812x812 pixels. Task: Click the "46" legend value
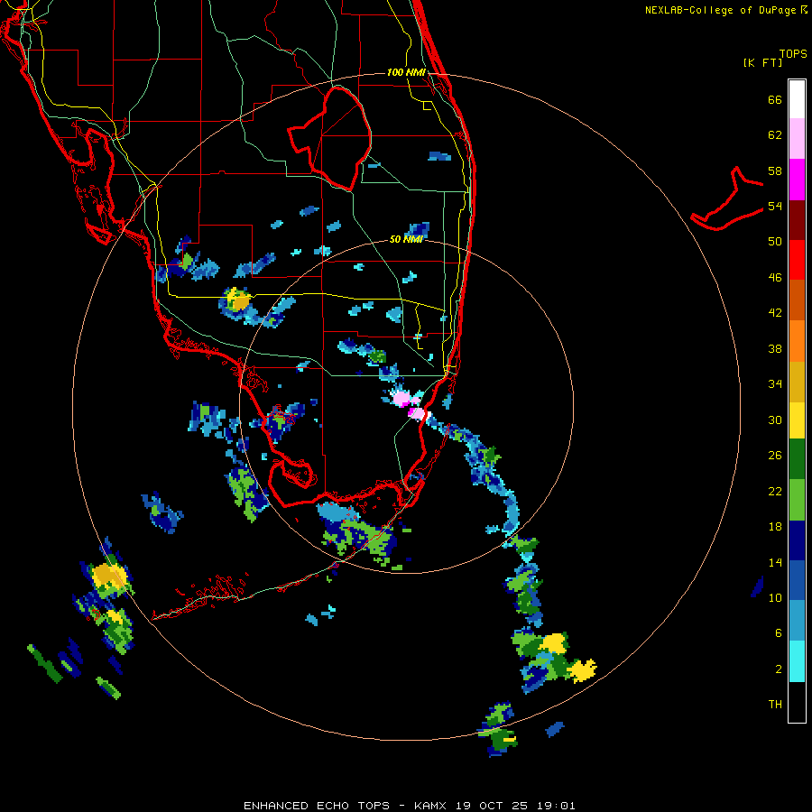click(x=775, y=278)
